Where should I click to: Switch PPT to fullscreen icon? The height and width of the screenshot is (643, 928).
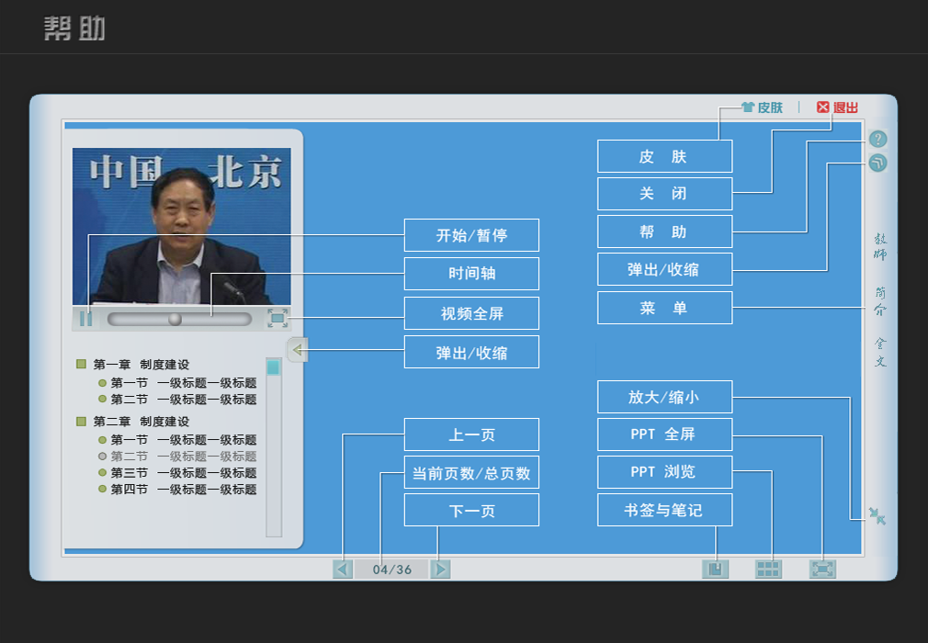point(822,570)
